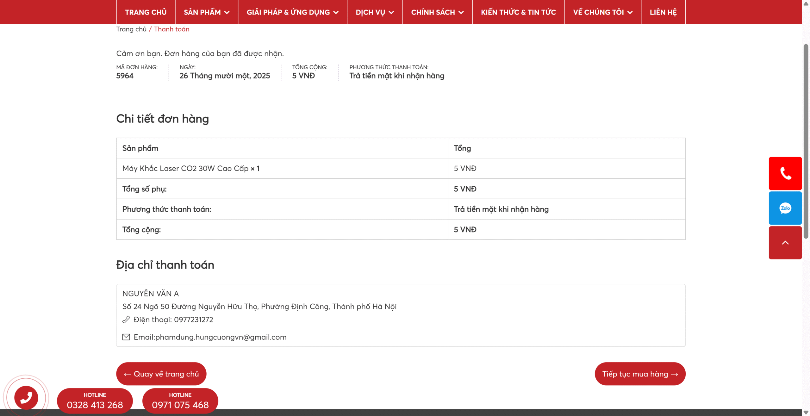Open Kiến thức & Tin tức page
The height and width of the screenshot is (416, 810).
coord(518,12)
